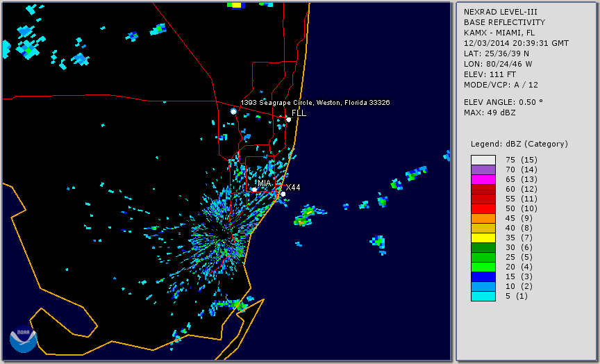Click the 'ELEV: 111 FT' text

[490, 74]
